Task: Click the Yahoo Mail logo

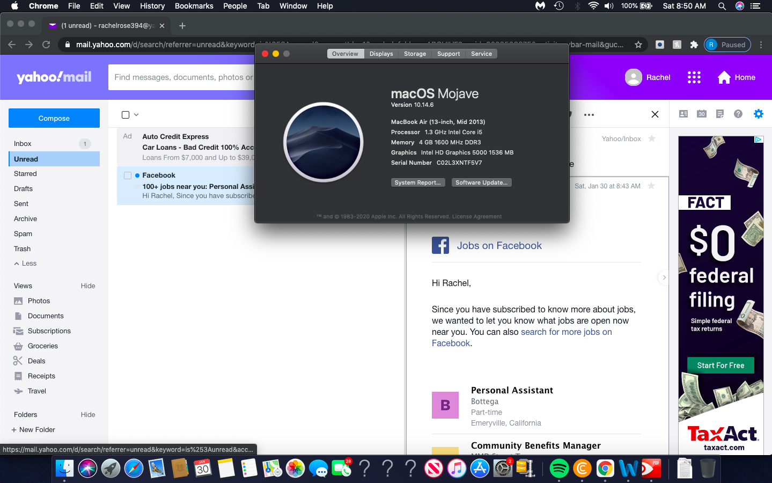Action: [x=54, y=77]
